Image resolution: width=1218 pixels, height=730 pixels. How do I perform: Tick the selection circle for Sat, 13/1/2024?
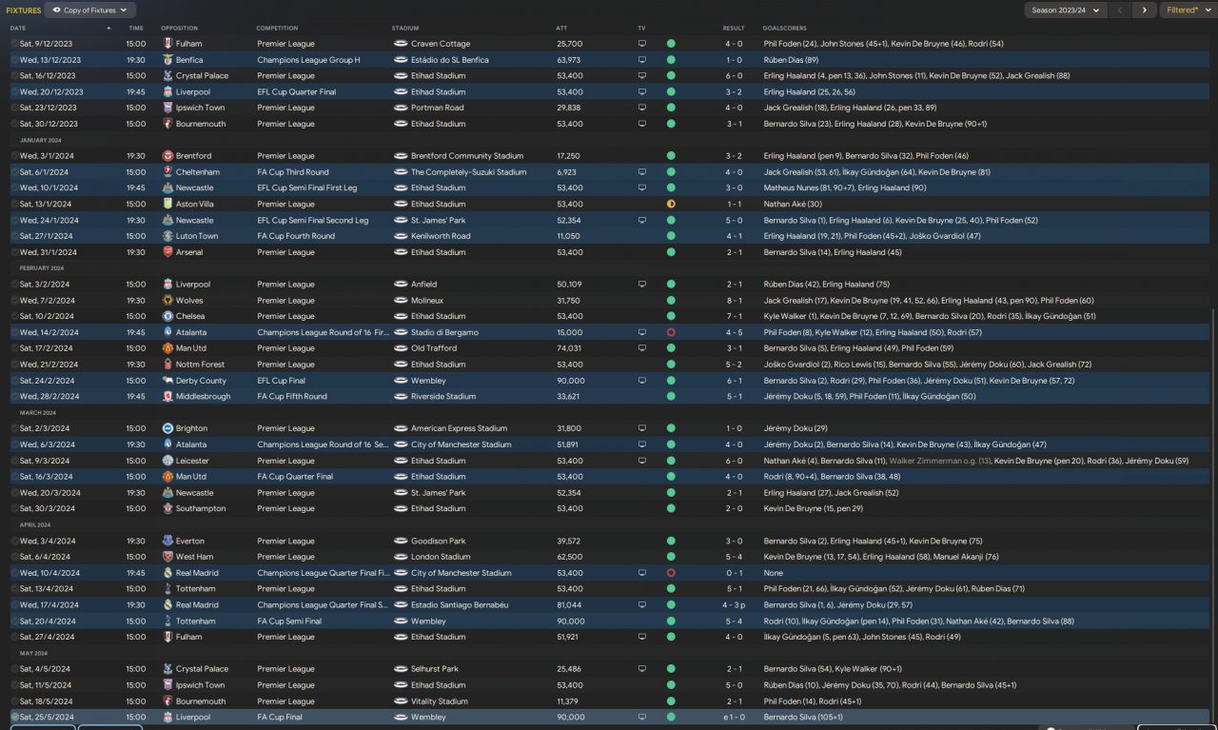pos(14,204)
